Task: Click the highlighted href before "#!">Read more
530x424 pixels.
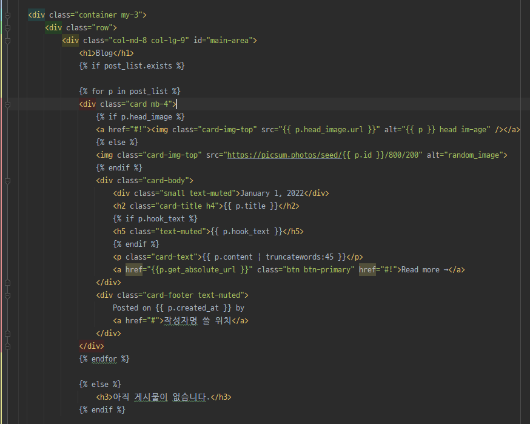Action: pyautogui.click(x=367, y=270)
